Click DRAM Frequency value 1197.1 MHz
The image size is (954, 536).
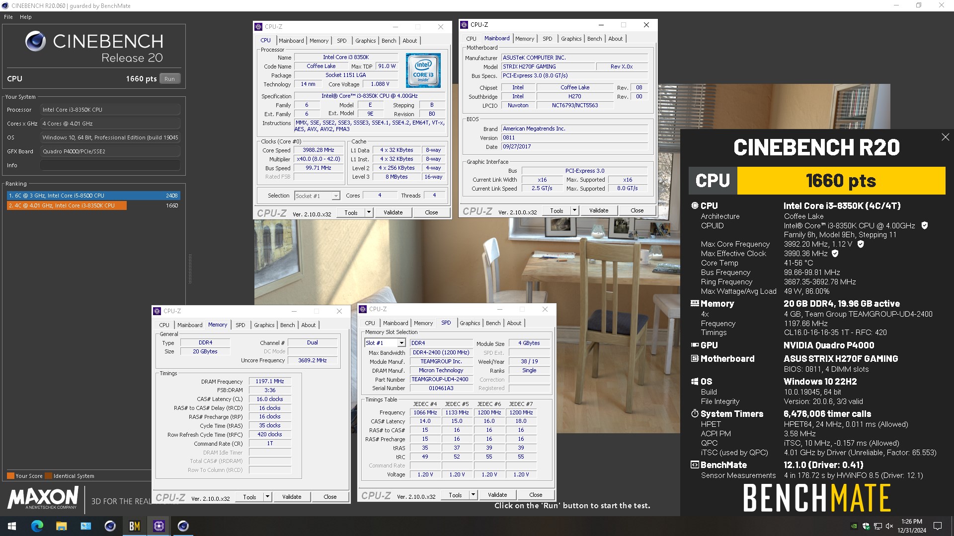tap(270, 381)
